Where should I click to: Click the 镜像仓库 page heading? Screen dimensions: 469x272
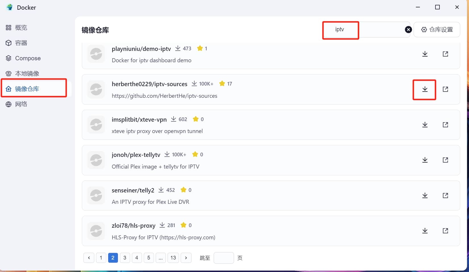coord(95,30)
